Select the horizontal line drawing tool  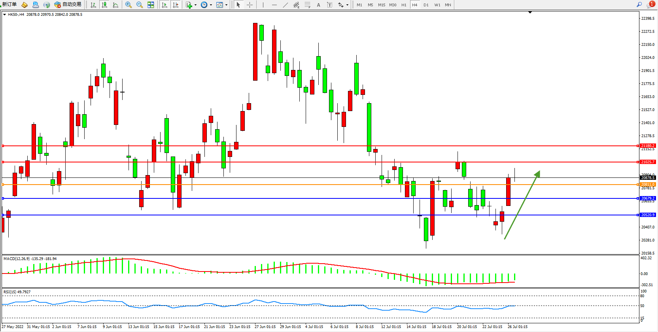click(274, 5)
